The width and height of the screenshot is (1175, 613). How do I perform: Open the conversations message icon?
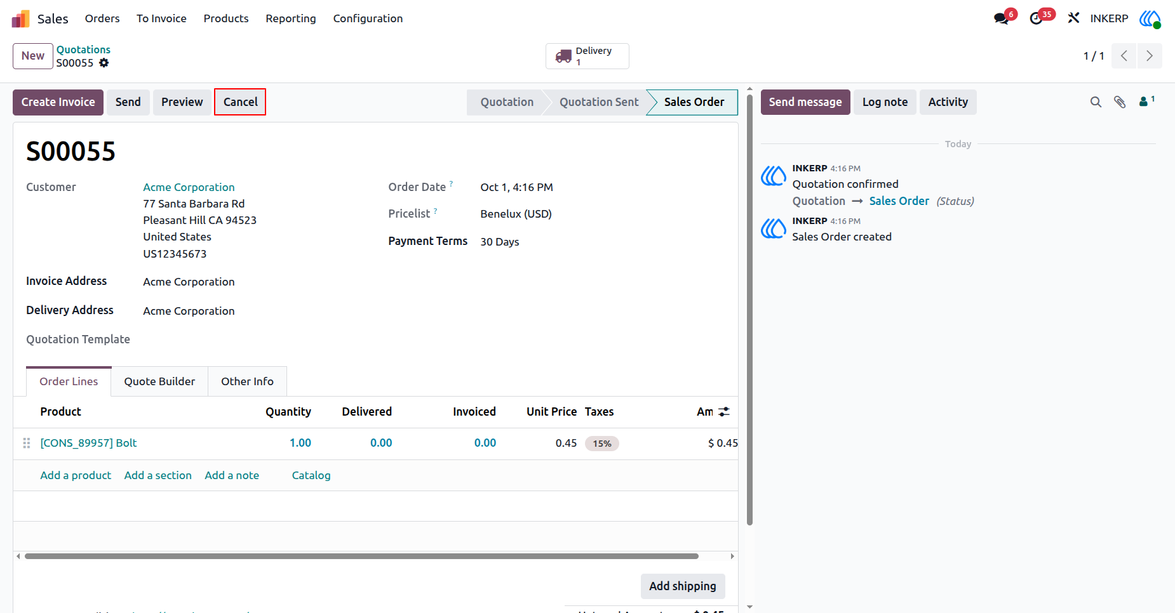point(1002,18)
